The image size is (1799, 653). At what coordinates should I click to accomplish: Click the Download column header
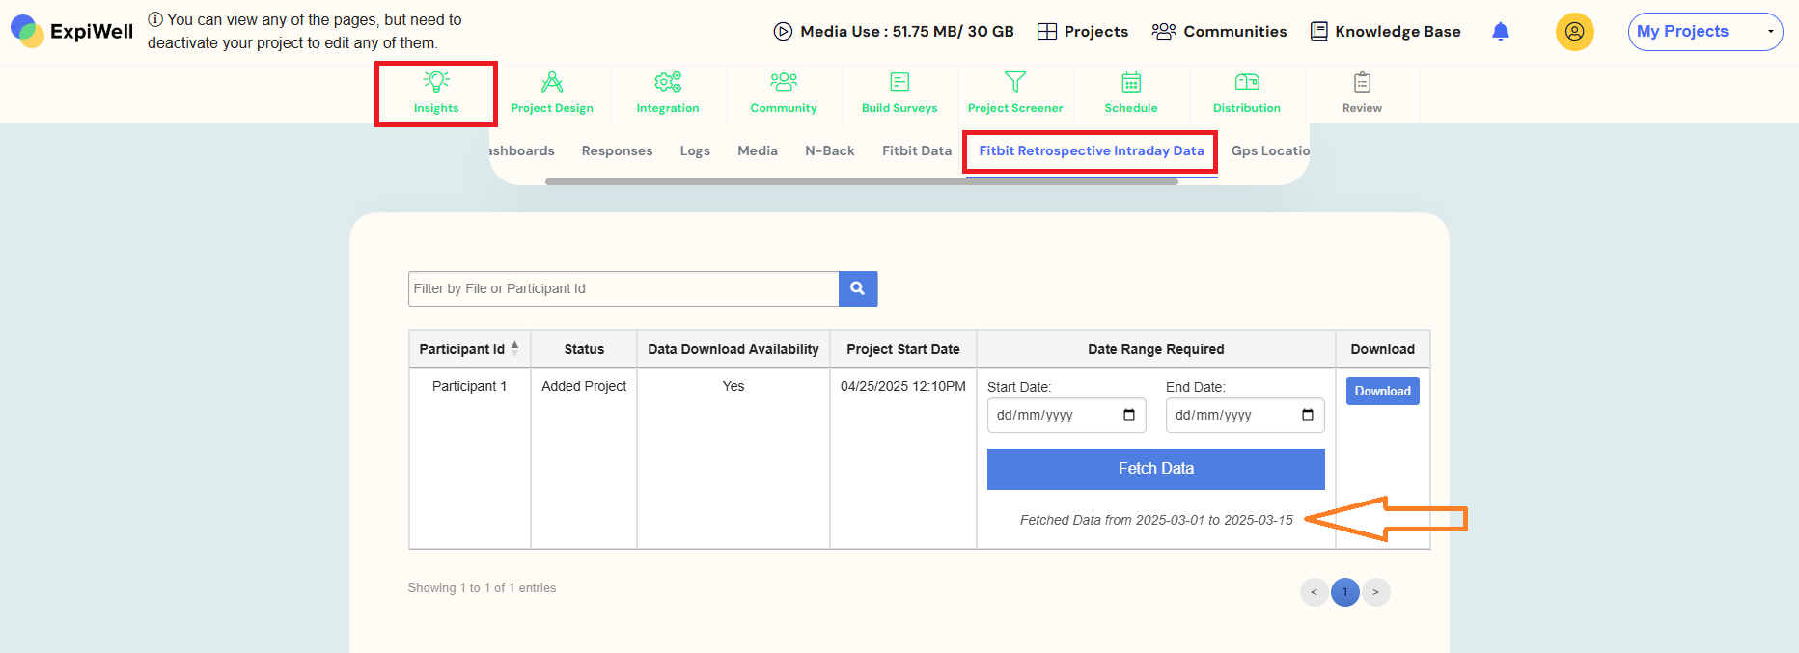(1383, 349)
